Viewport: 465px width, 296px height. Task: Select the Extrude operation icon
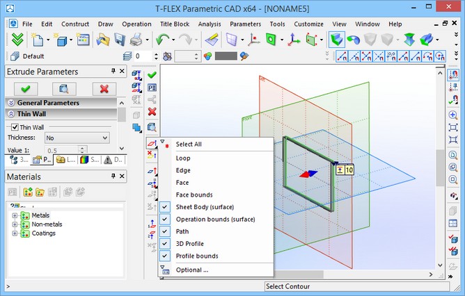[x=337, y=40]
